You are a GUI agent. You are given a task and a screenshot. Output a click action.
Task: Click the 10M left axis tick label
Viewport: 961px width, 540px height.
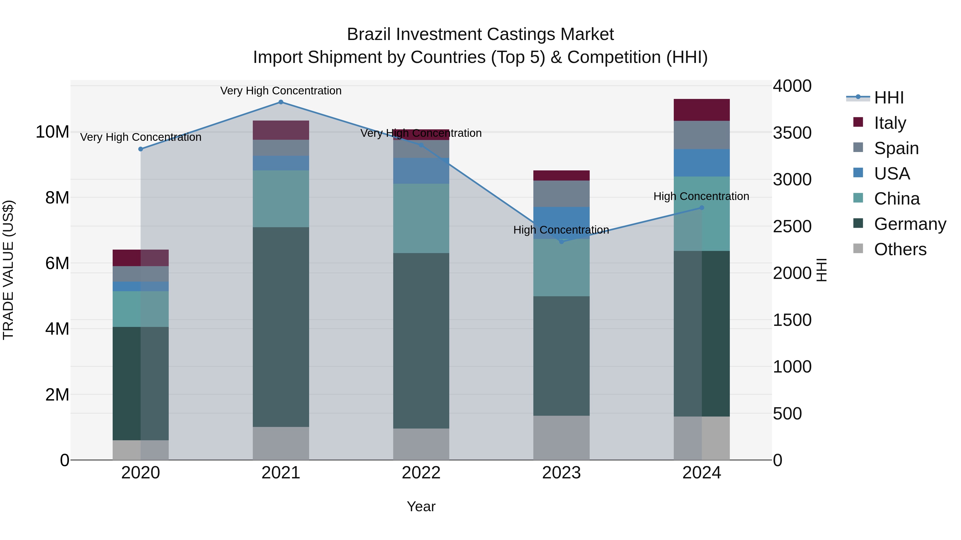pos(52,132)
